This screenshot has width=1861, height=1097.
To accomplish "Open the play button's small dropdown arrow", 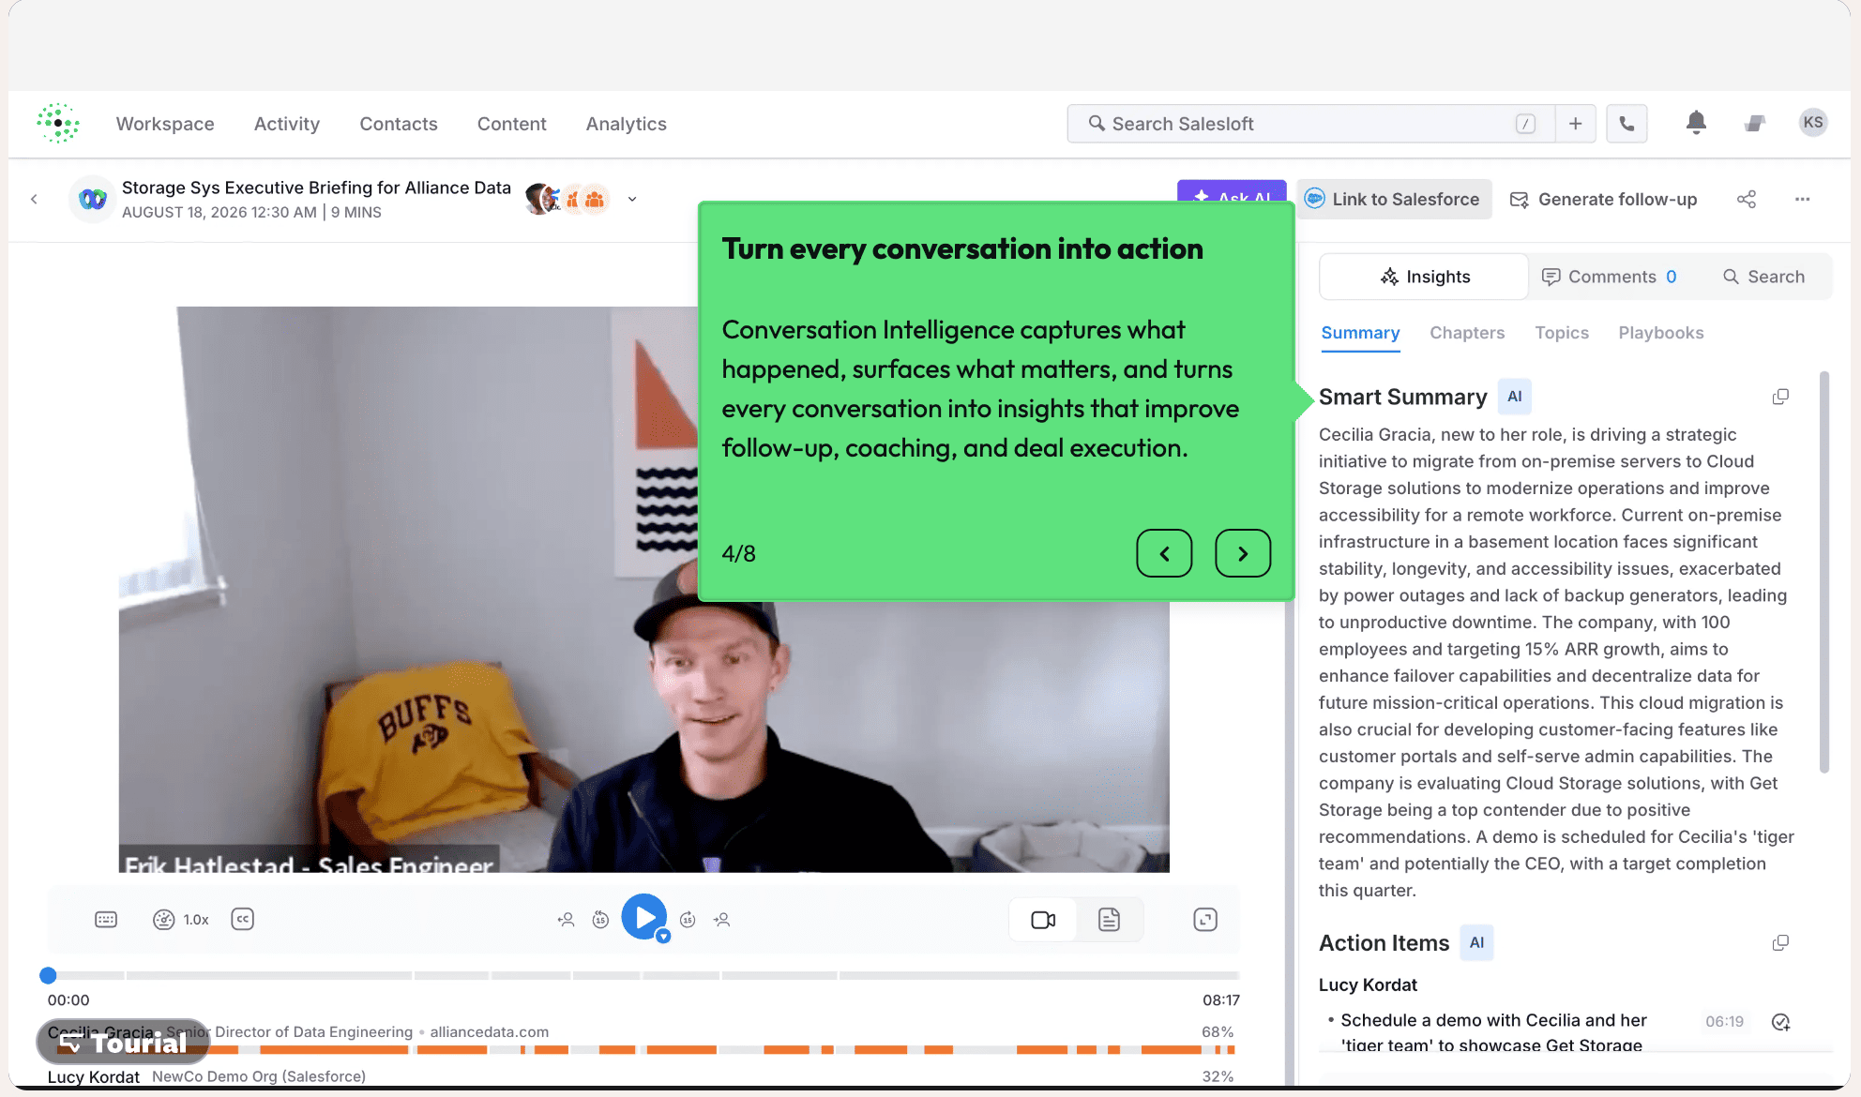I will (663, 936).
